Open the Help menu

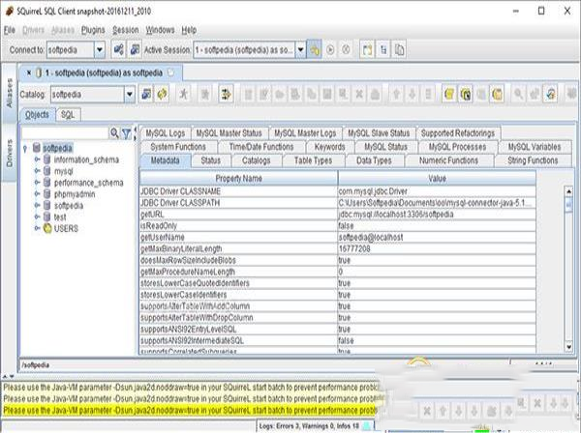(x=189, y=30)
